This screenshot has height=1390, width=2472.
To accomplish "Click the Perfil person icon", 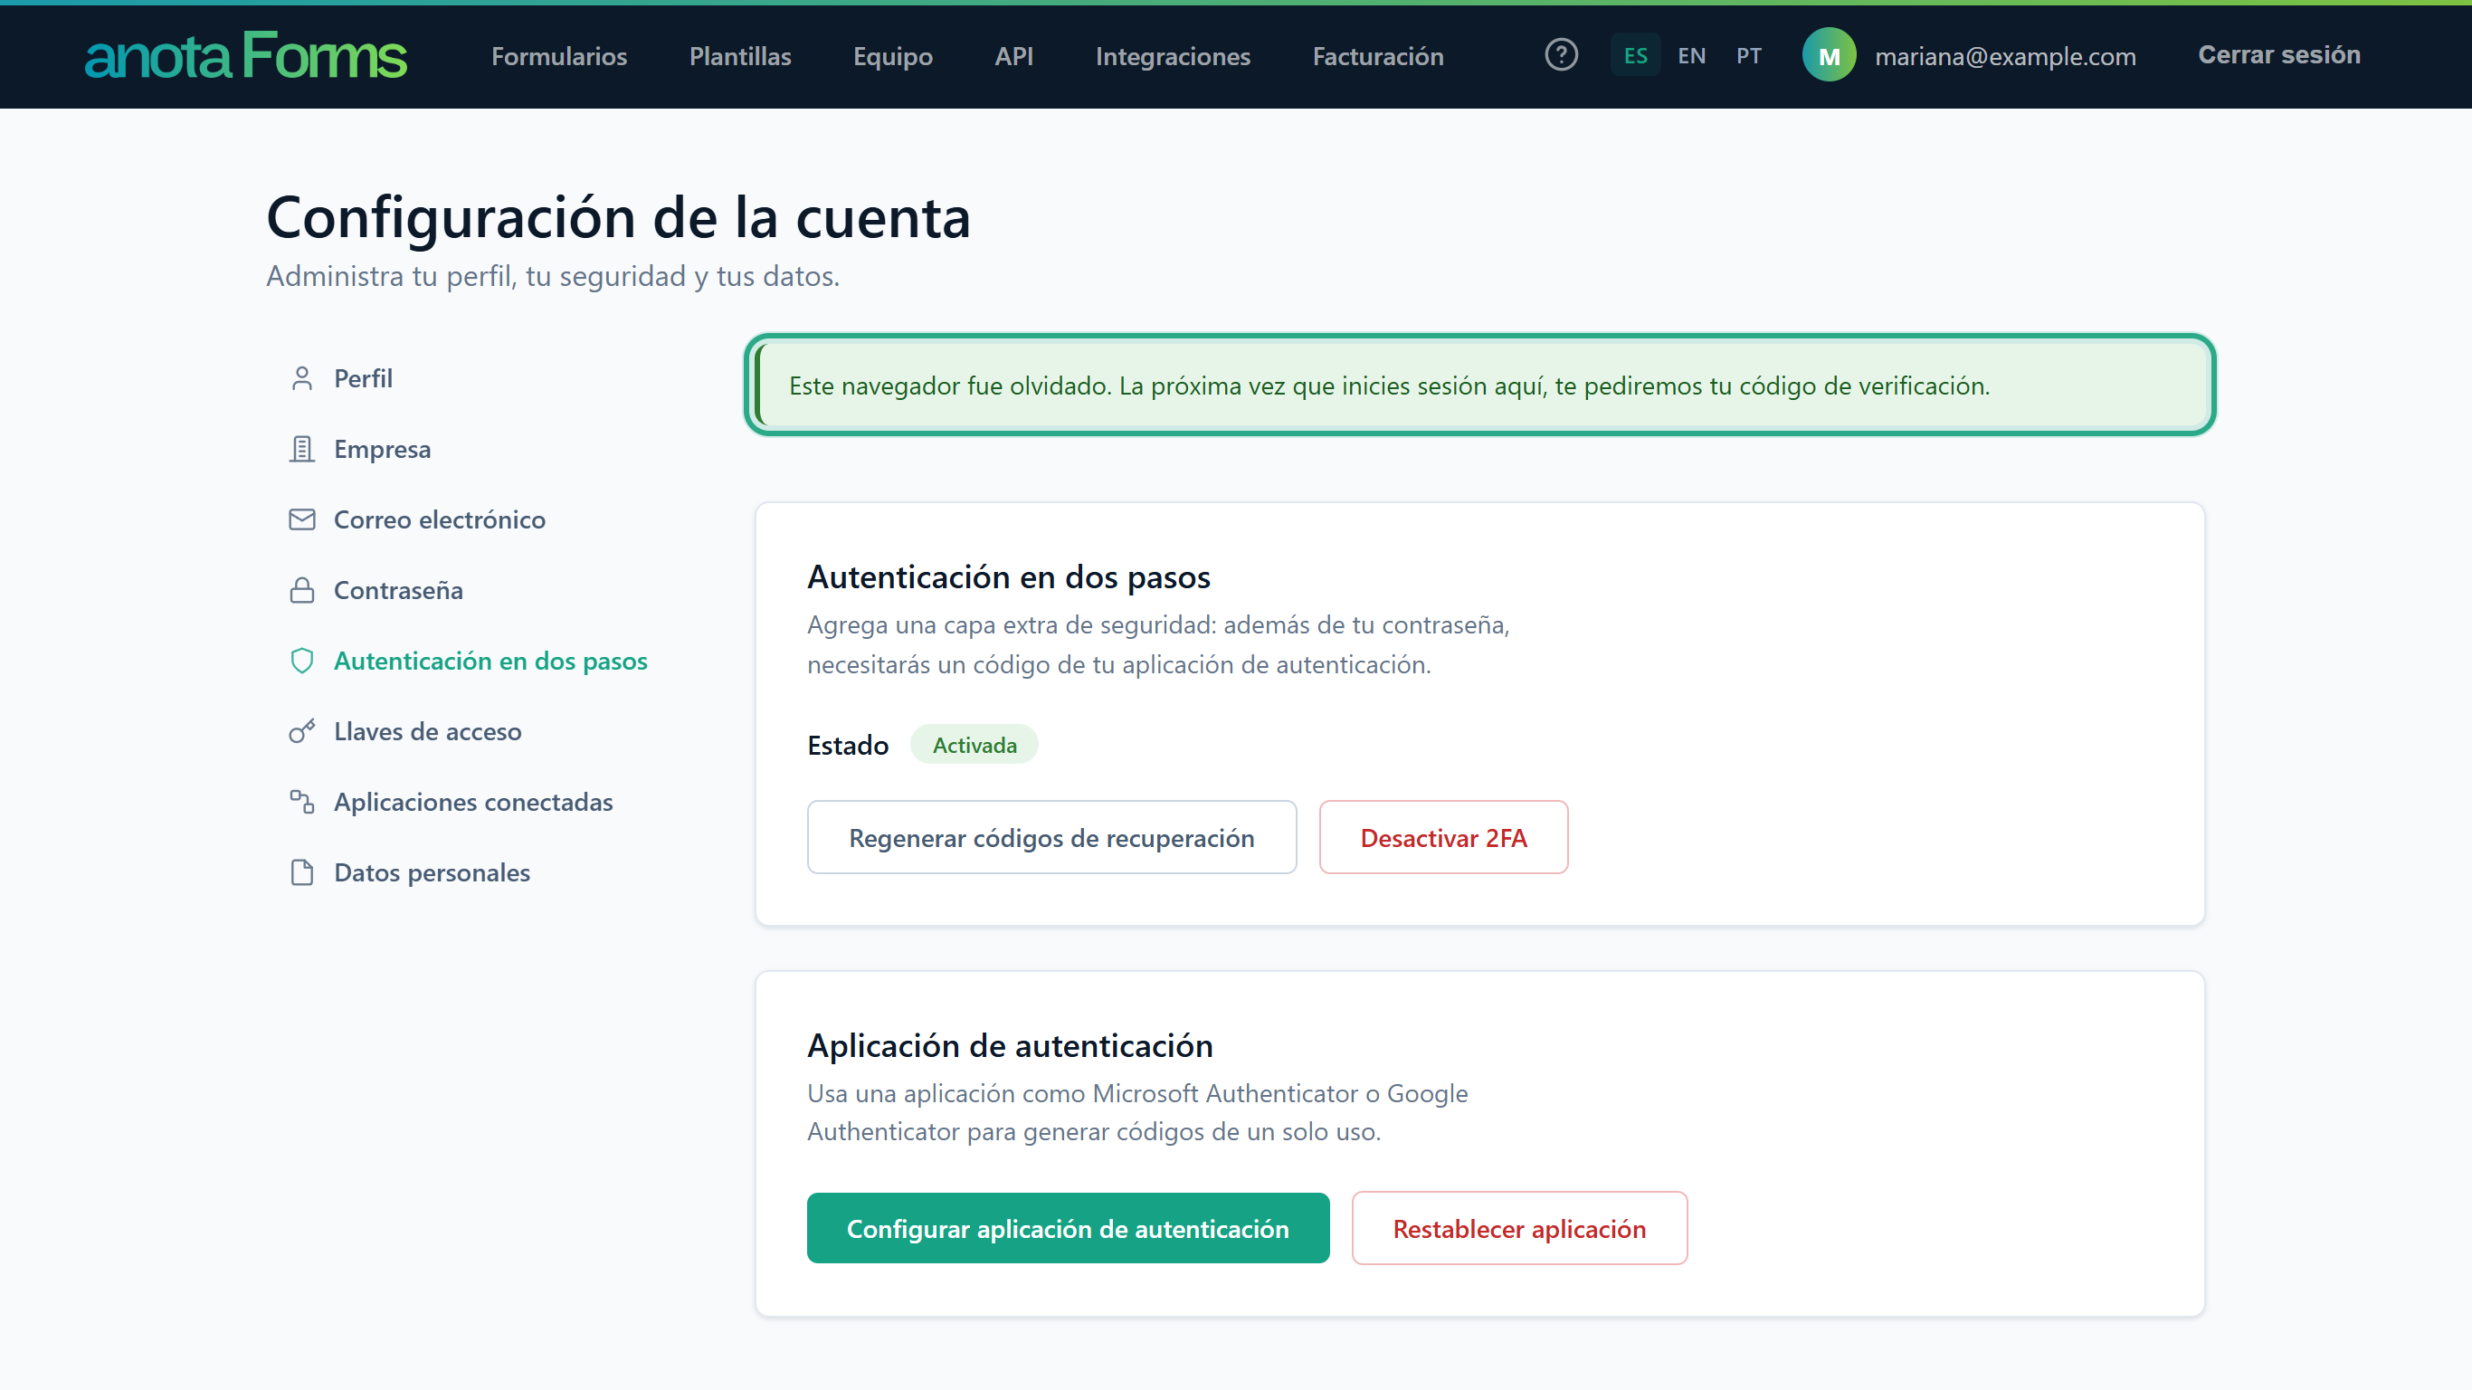I will point(302,378).
